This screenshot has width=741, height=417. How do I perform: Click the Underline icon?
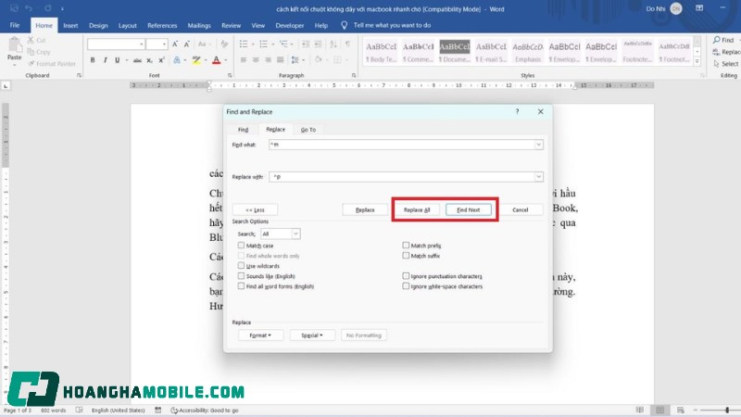pos(117,60)
